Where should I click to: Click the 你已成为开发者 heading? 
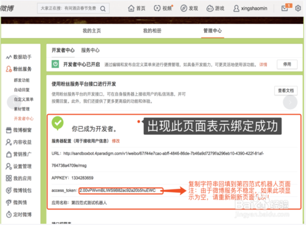(94, 129)
